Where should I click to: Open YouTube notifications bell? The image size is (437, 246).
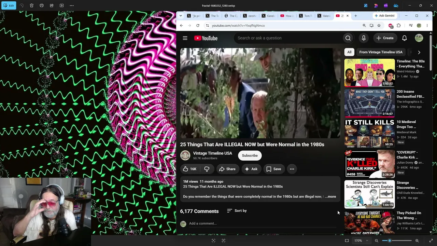point(404,38)
